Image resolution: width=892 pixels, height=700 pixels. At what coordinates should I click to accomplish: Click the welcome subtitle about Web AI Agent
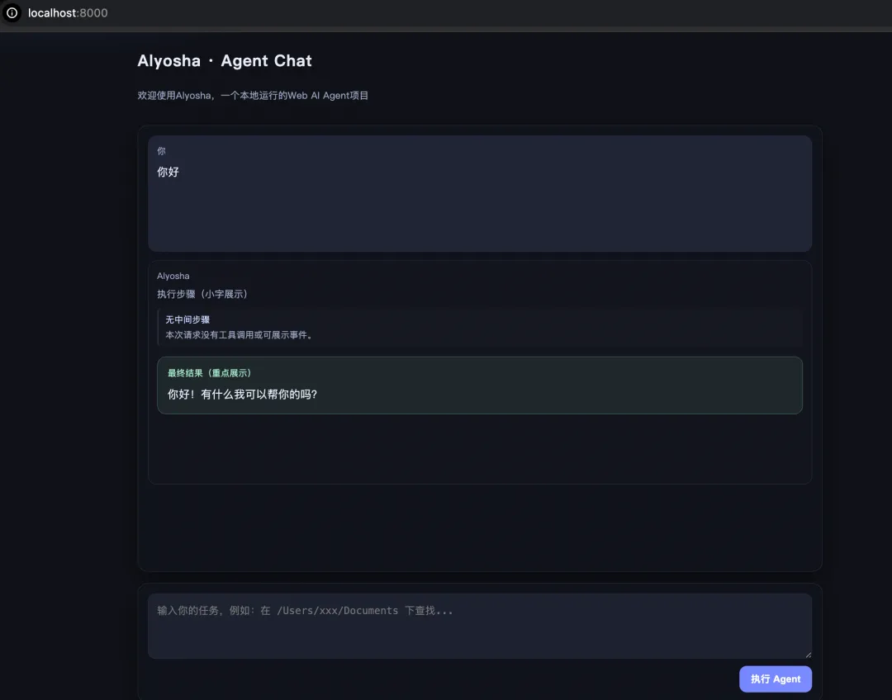pos(253,96)
